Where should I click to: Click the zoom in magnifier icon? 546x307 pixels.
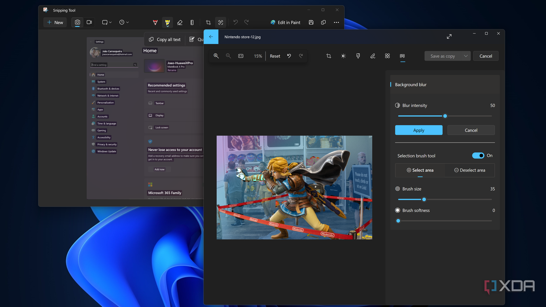tap(216, 56)
